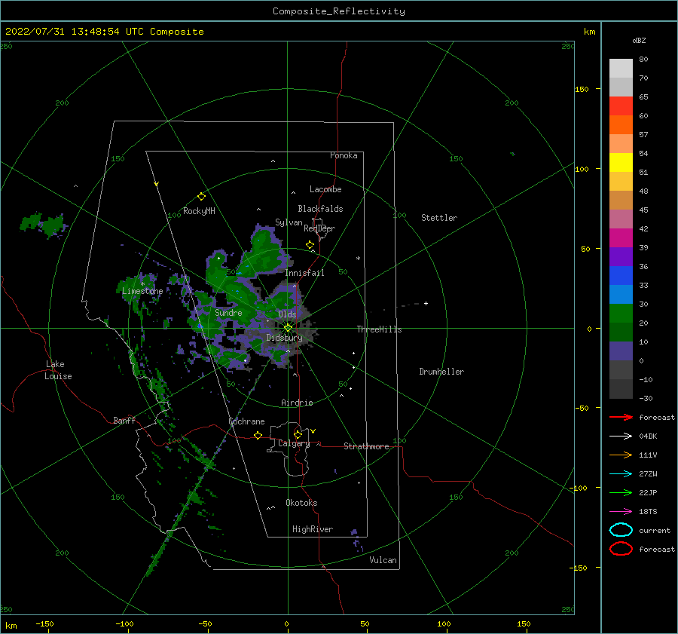The image size is (678, 634).
Task: Click the Sundre city label
Action: pyautogui.click(x=228, y=313)
